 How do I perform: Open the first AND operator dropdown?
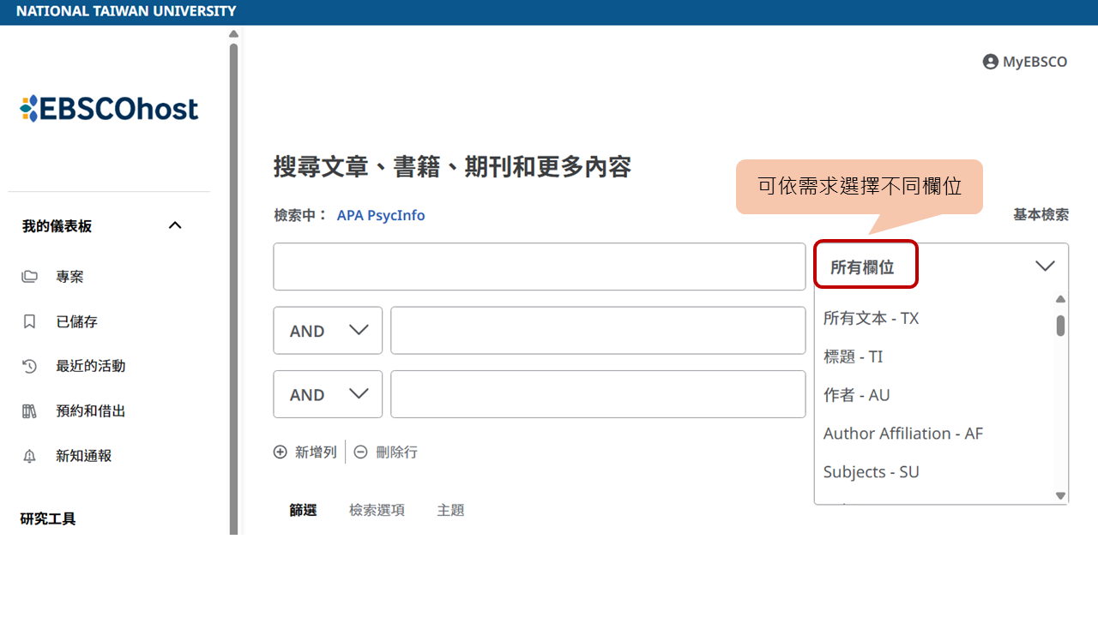coord(328,331)
